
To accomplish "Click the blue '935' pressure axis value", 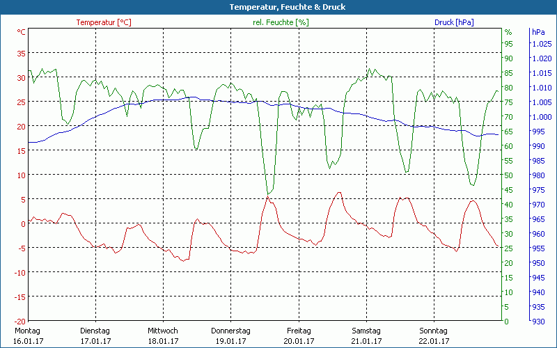I will [x=538, y=306].
